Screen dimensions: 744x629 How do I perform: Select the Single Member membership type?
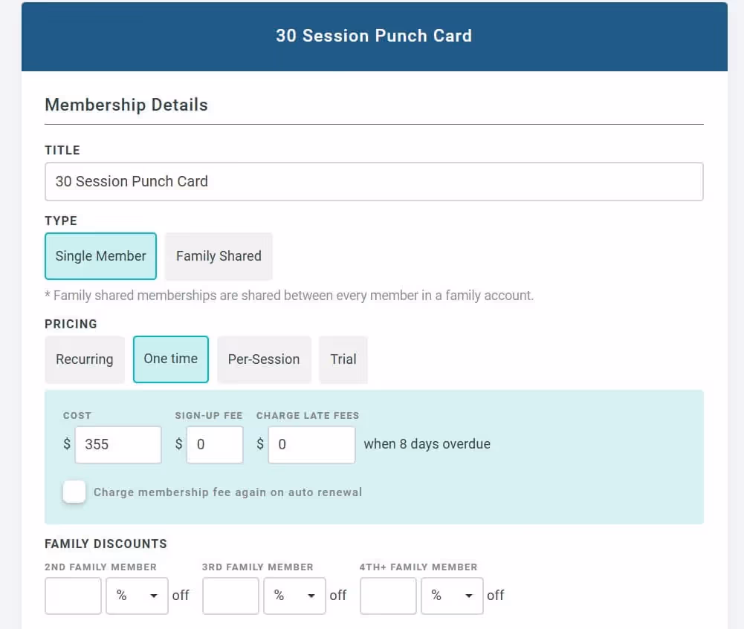100,256
